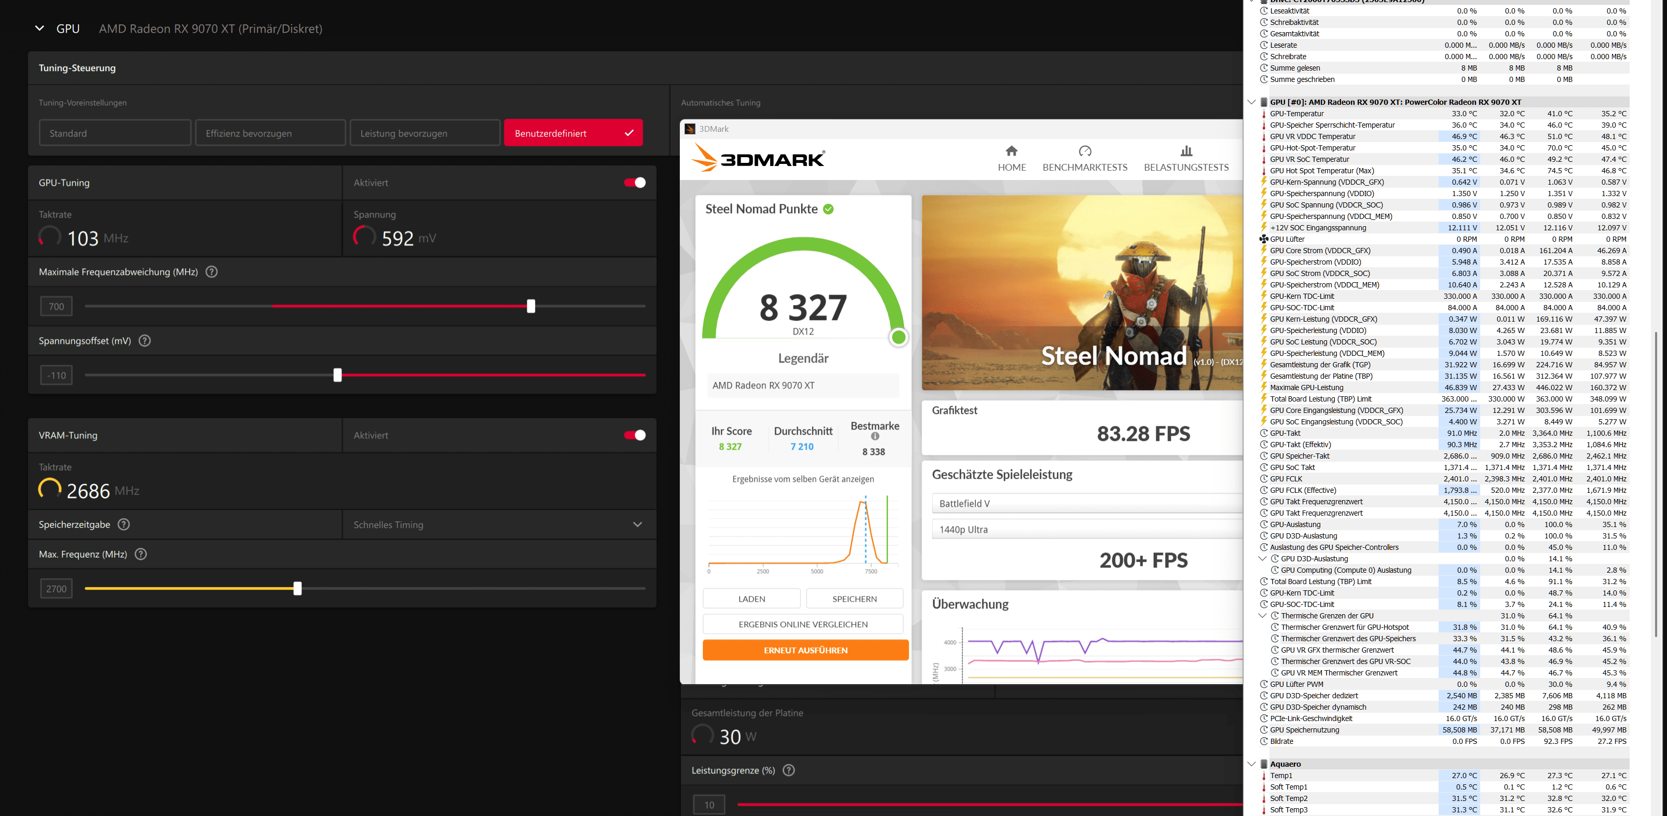
Task: Click thermometer icon beside Soft Temp3
Action: tap(1264, 810)
